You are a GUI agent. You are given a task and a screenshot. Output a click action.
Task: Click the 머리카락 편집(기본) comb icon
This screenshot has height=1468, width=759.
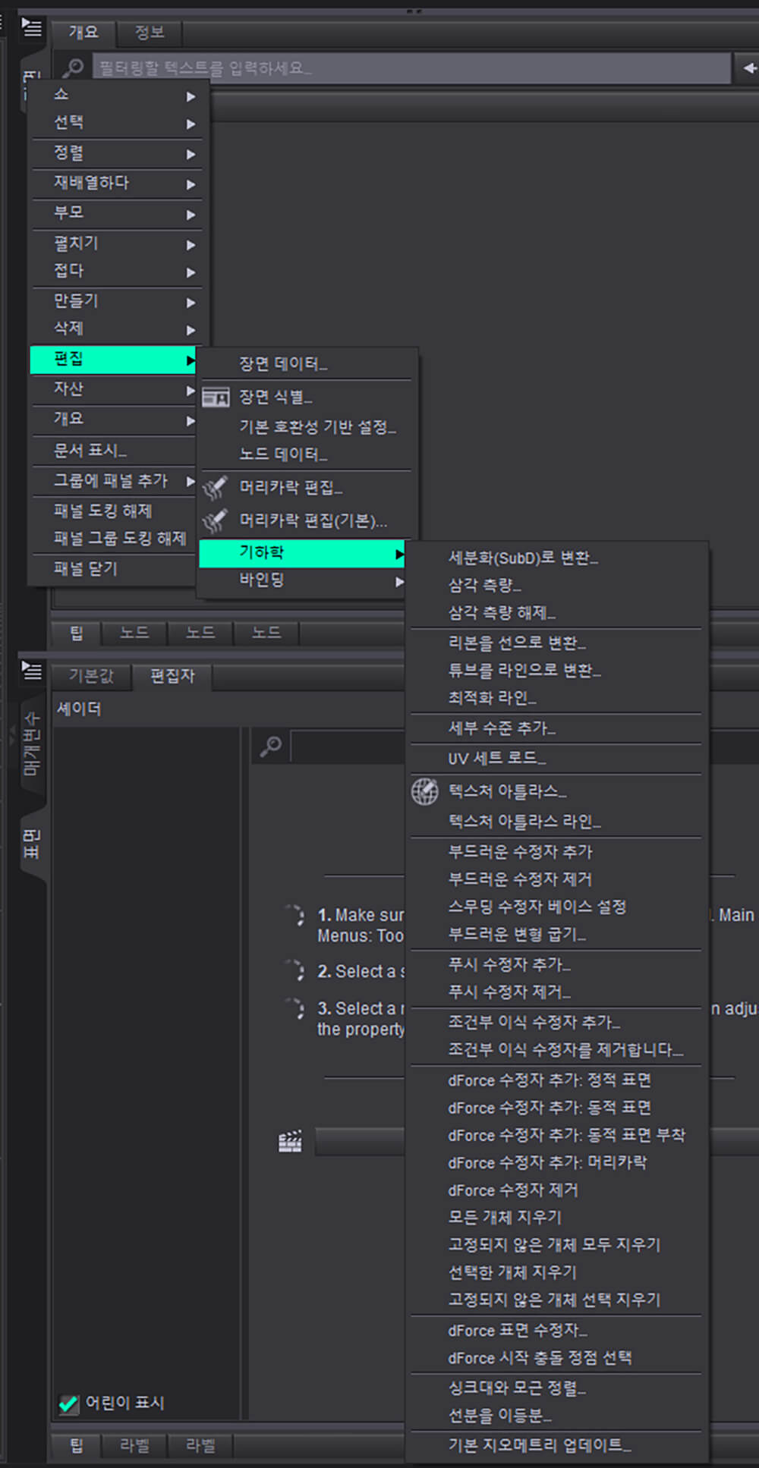[216, 521]
